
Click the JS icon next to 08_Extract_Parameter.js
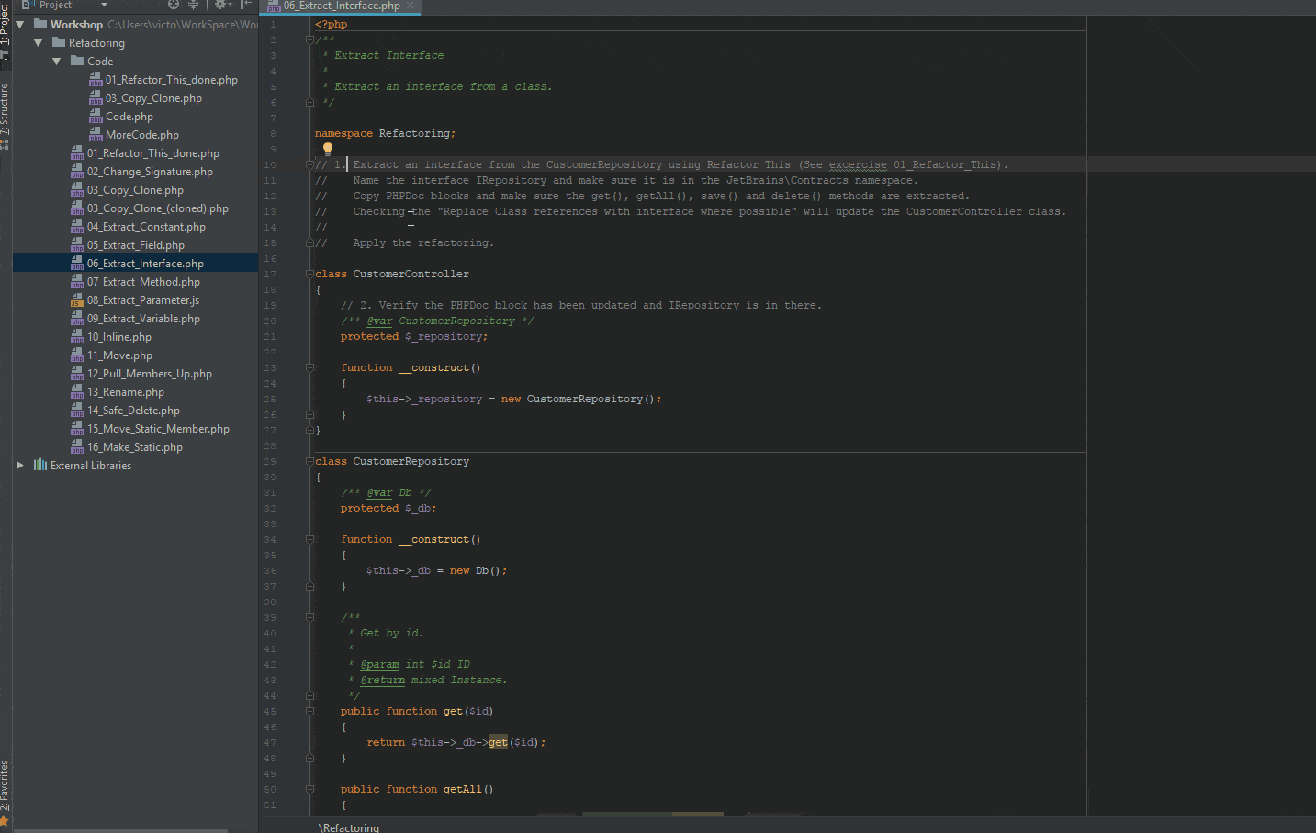[77, 299]
